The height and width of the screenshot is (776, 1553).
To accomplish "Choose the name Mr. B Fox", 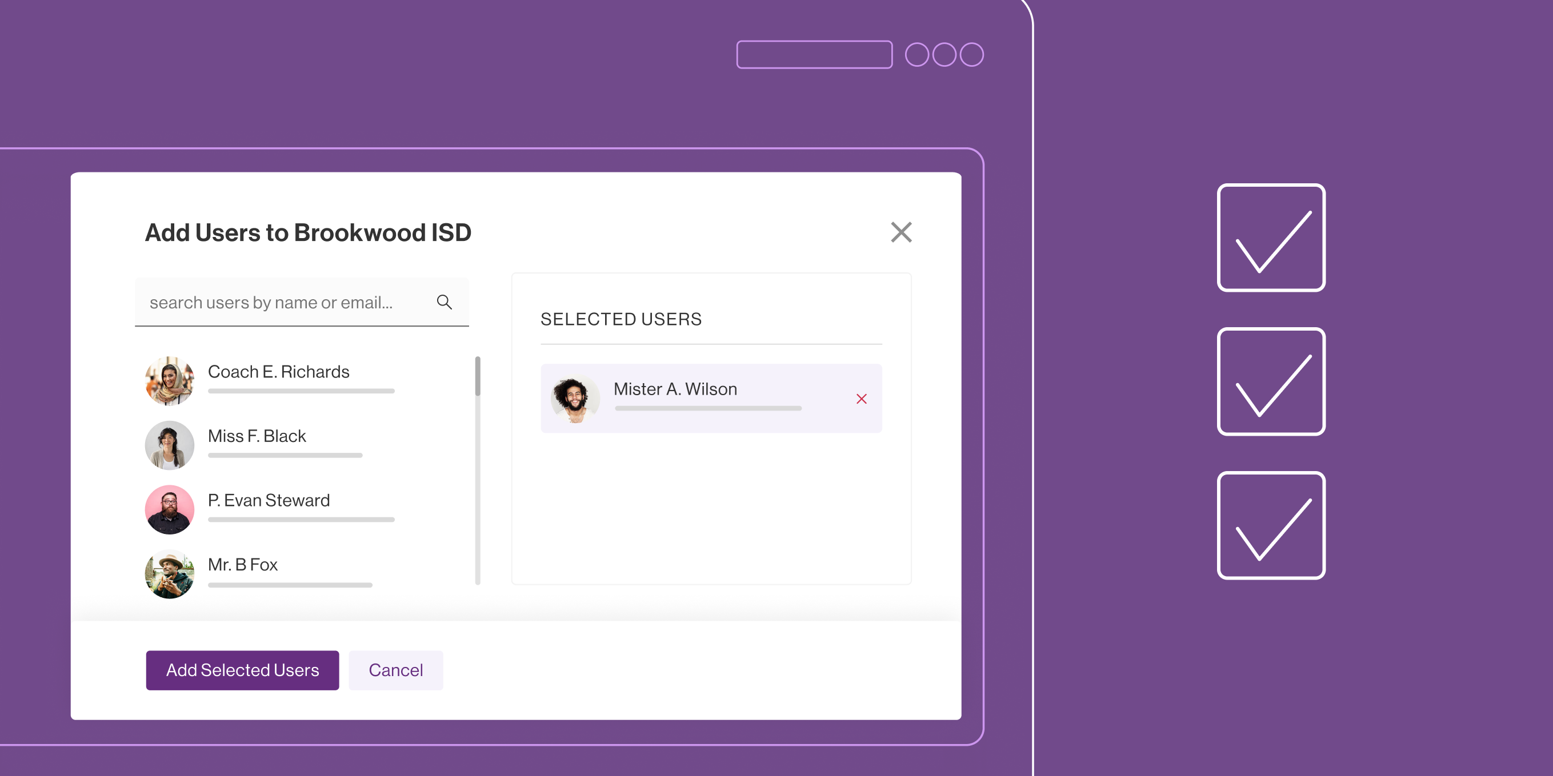I will pos(242,565).
